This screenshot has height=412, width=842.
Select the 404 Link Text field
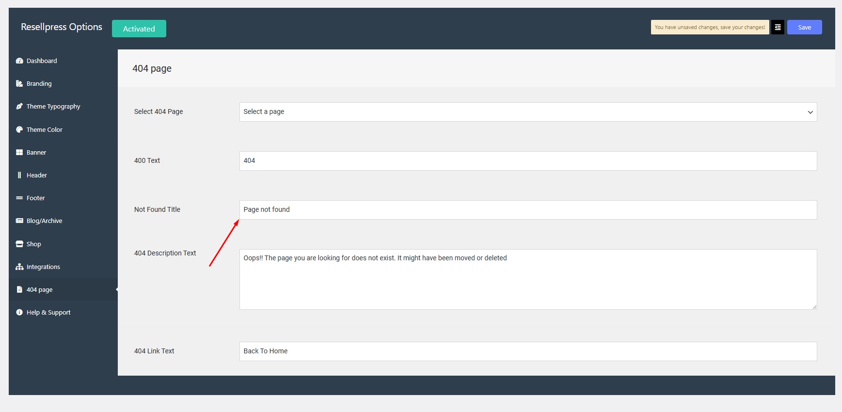coord(527,351)
